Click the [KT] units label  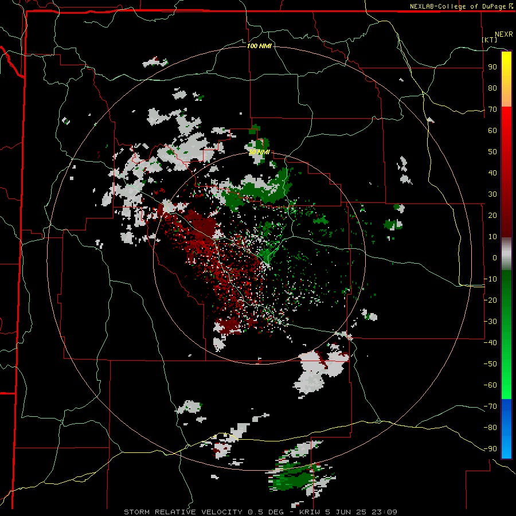pos(490,40)
